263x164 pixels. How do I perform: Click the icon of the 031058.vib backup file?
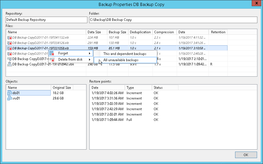pos(10,48)
